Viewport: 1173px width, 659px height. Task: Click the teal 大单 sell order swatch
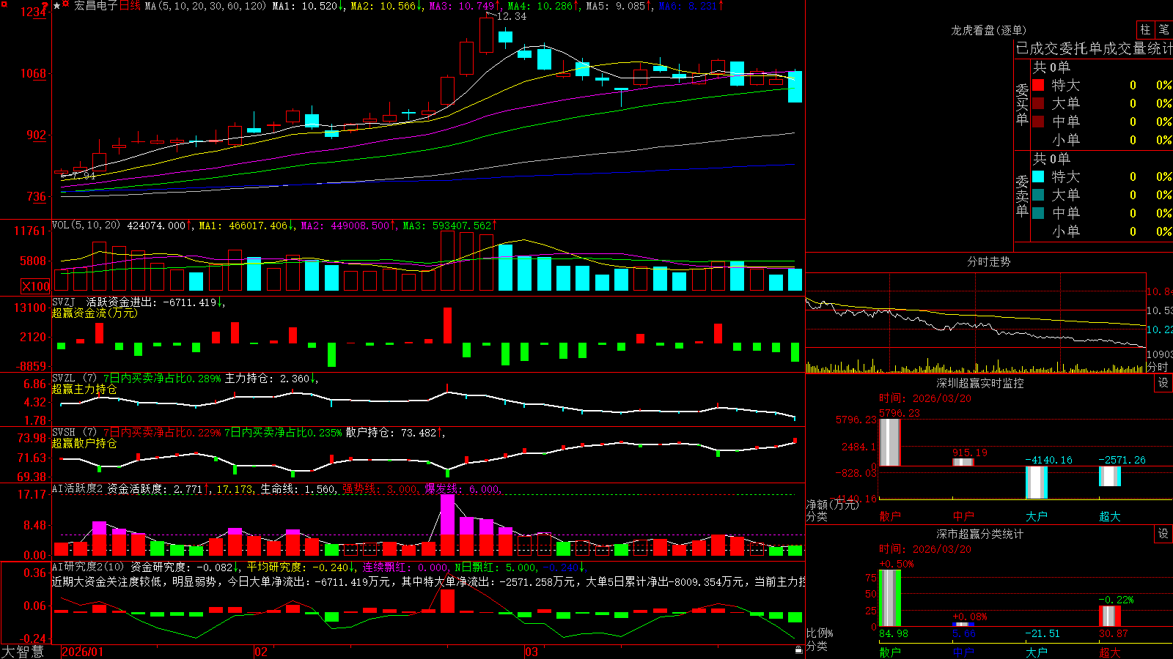(1038, 195)
